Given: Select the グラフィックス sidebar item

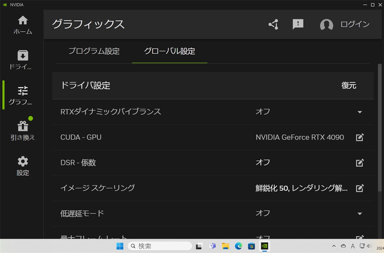Looking at the screenshot, I should 22,95.
